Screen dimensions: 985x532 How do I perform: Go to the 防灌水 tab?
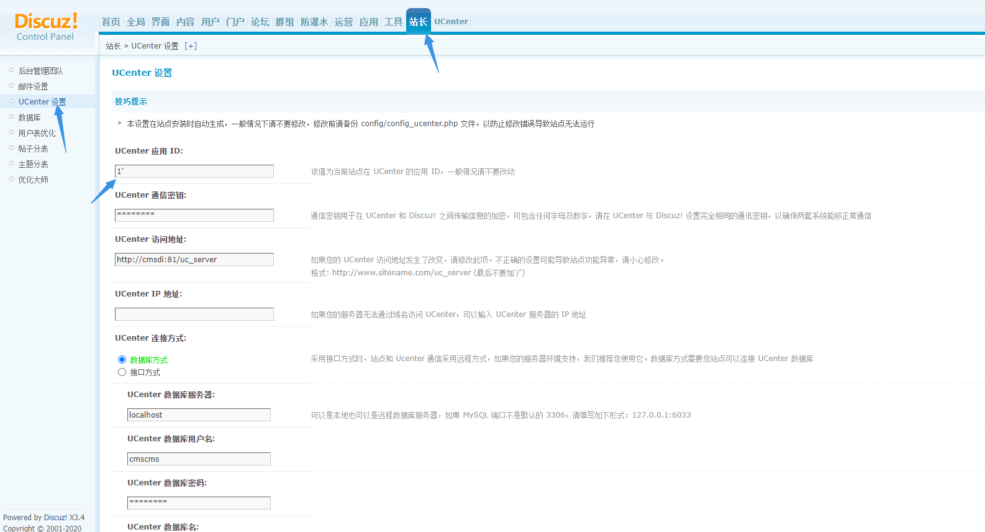pyautogui.click(x=314, y=22)
